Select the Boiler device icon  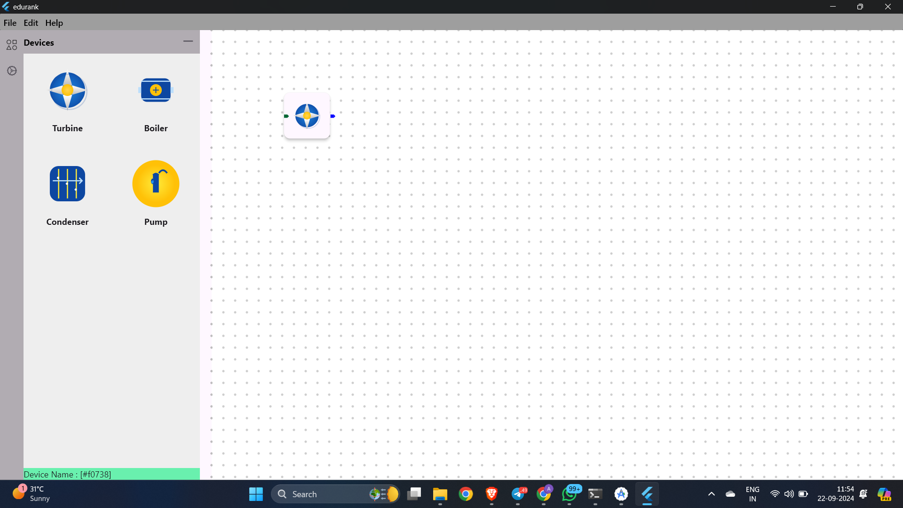(156, 90)
